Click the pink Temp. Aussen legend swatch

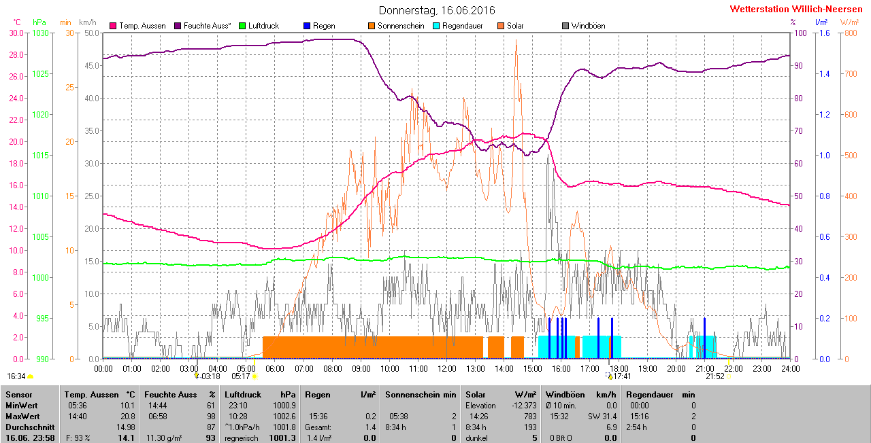tap(113, 26)
